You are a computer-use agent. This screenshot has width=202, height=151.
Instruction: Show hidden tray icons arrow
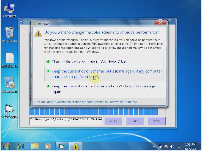154,147
